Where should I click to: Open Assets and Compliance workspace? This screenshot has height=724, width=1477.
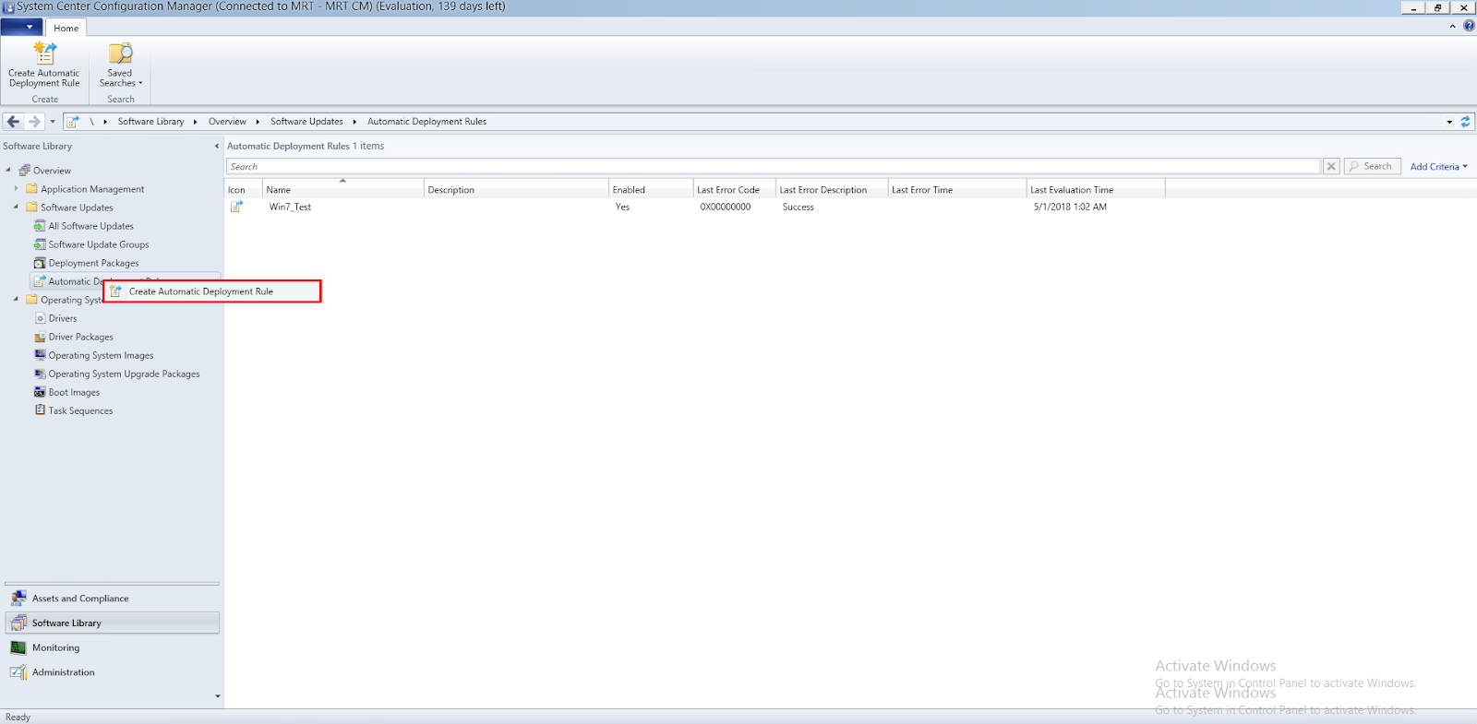pos(80,599)
